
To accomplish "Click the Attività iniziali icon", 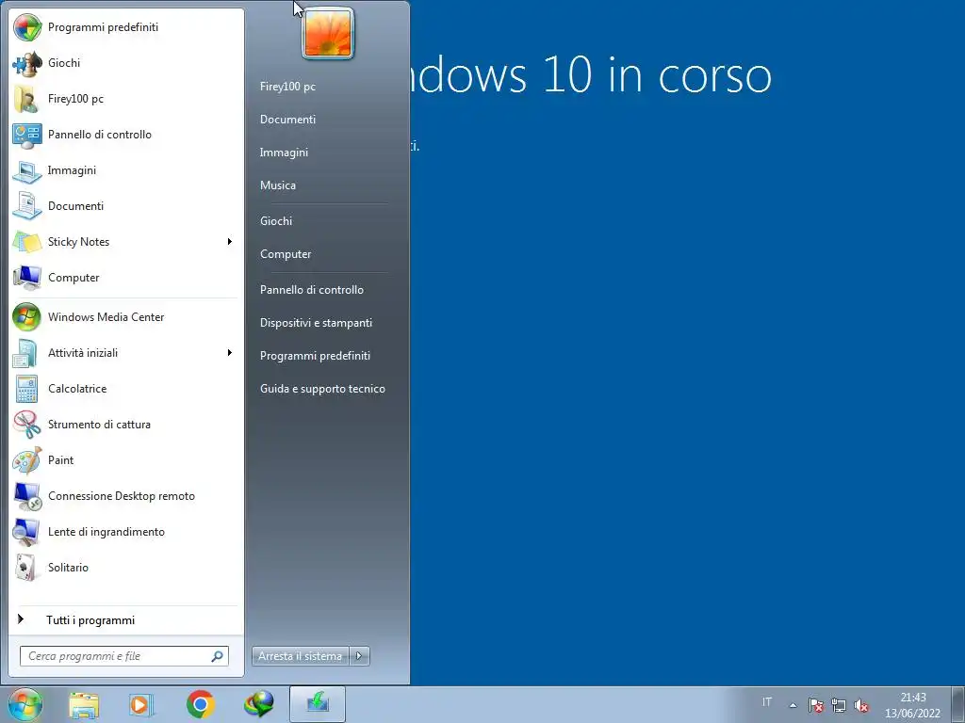I will point(27,353).
